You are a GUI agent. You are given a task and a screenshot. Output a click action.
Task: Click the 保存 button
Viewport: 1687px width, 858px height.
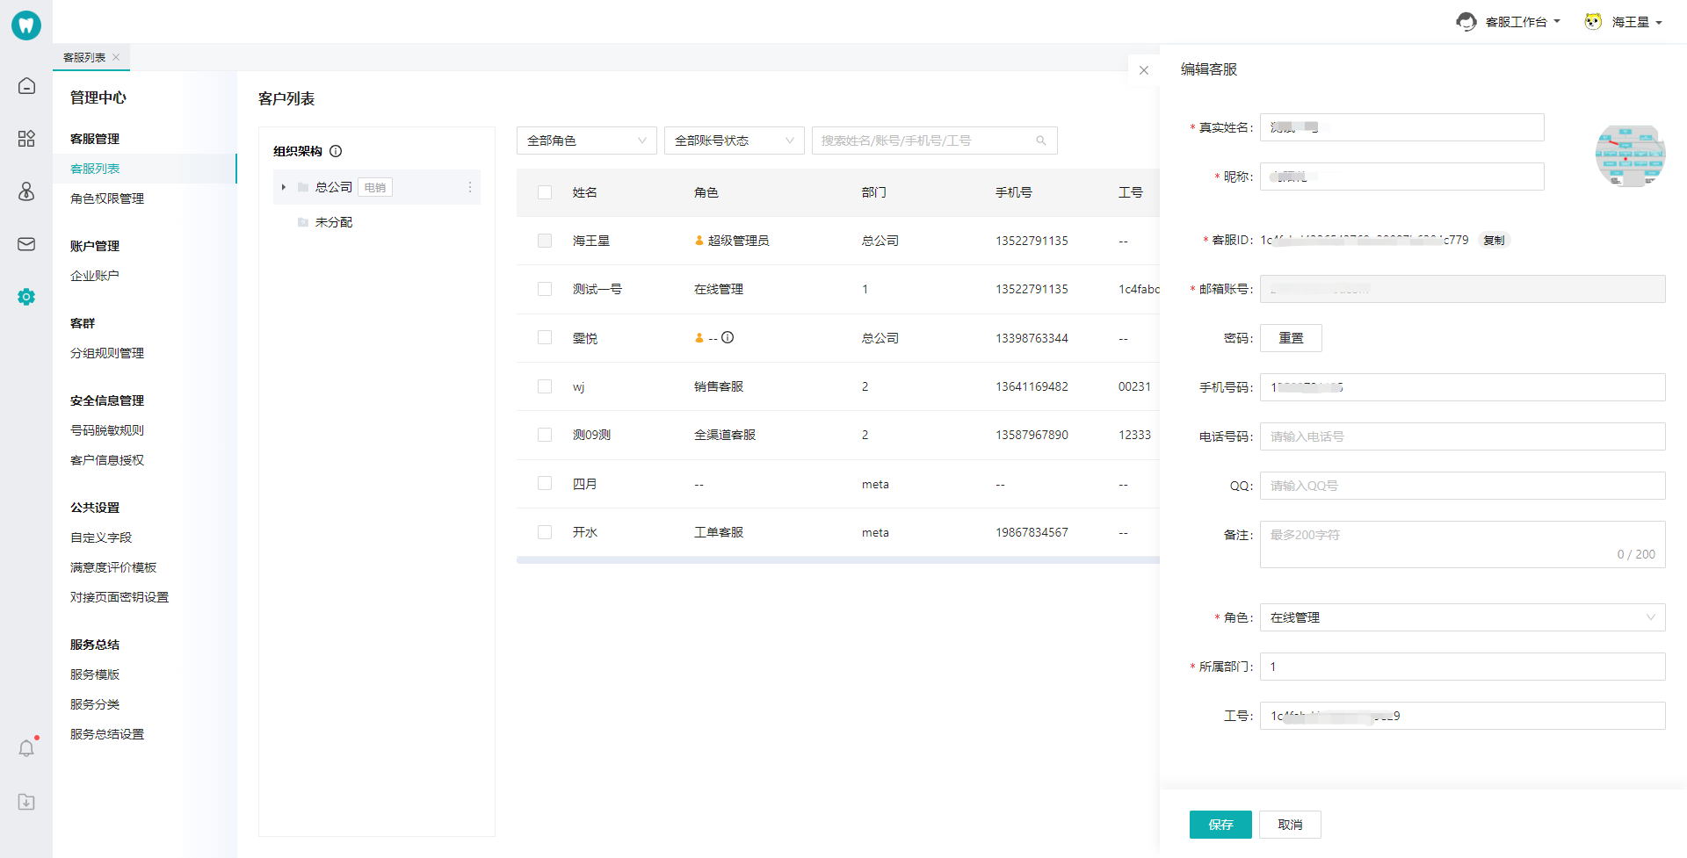pyautogui.click(x=1220, y=825)
